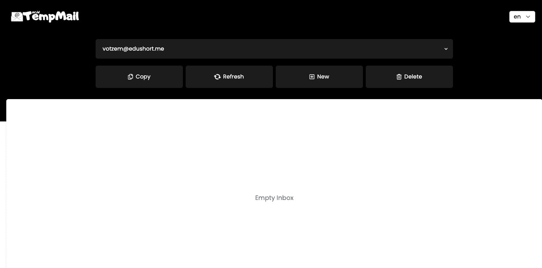Click the chevron arrow in the language selector

528,17
